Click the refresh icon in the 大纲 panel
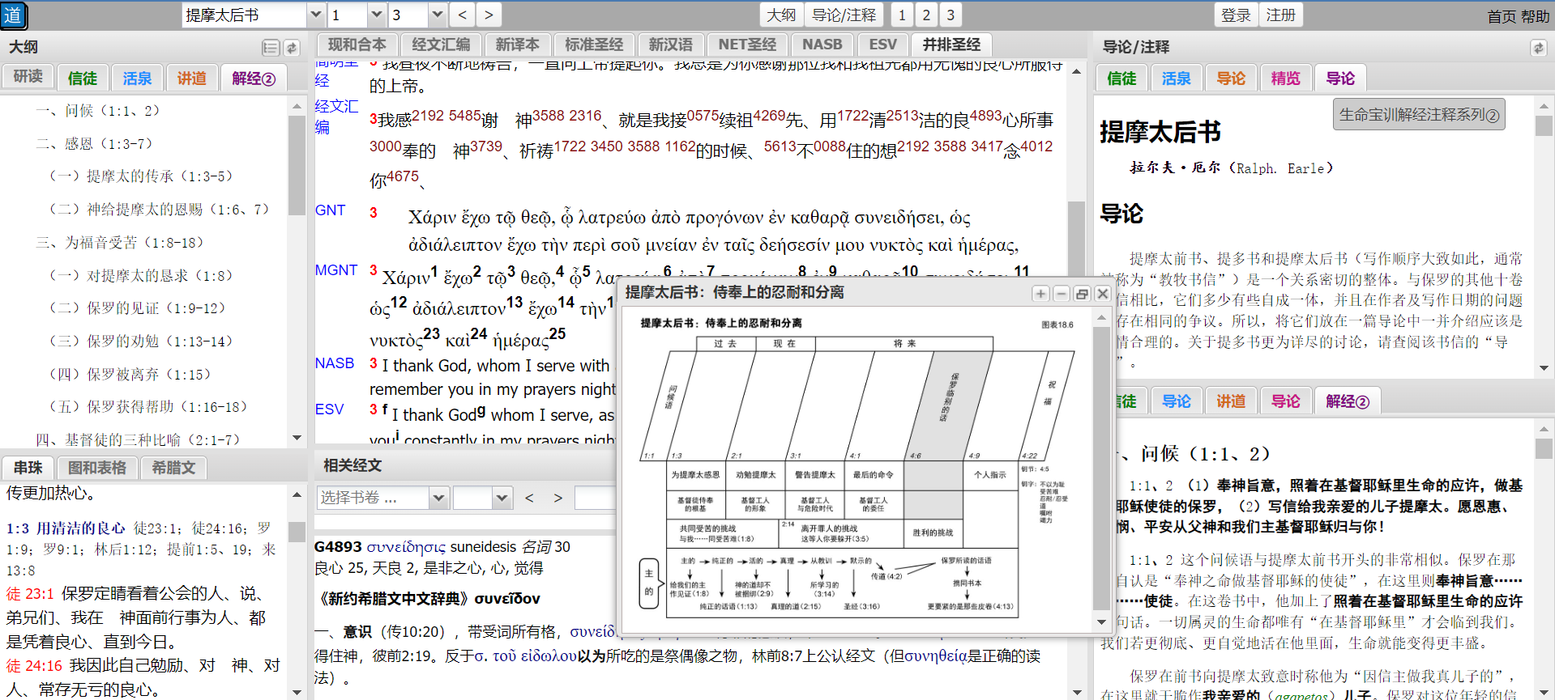Screen dimensions: 1555x700 pos(292,48)
